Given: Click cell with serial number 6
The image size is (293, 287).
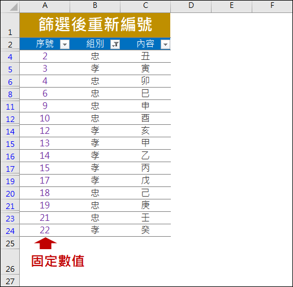Looking at the screenshot, I should 45,94.
